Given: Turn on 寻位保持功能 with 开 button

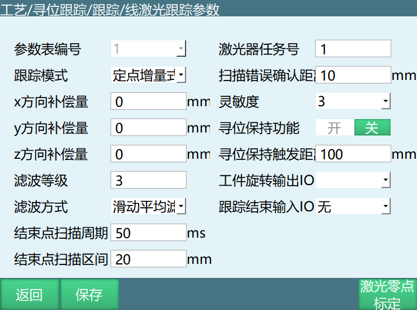Looking at the screenshot, I should [334, 128].
